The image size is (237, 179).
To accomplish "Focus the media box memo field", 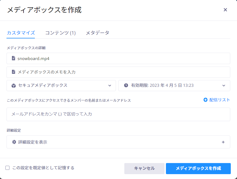I will tap(118, 72).
